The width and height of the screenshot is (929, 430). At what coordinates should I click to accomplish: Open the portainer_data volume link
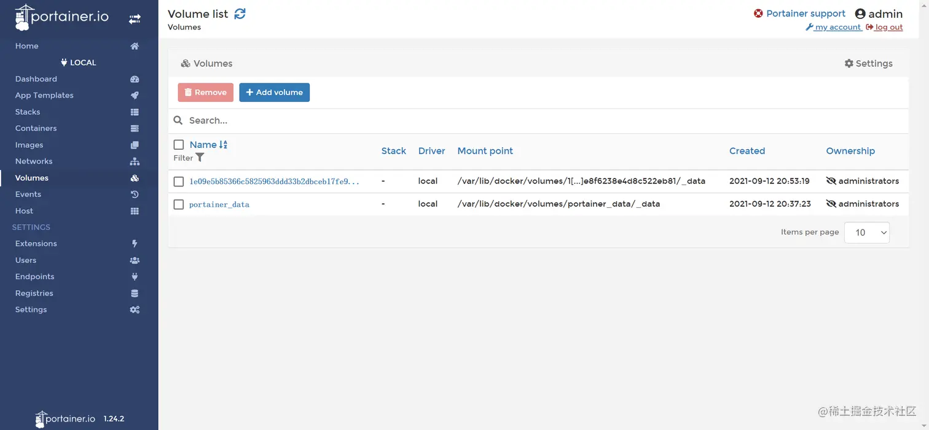pos(219,204)
